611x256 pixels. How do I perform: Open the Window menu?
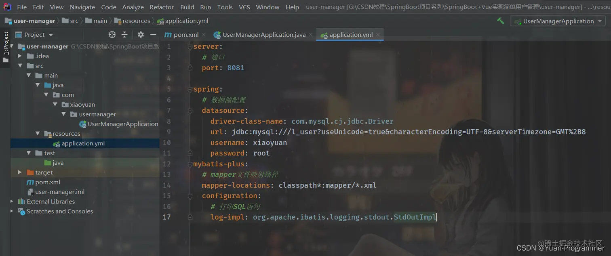(x=268, y=7)
